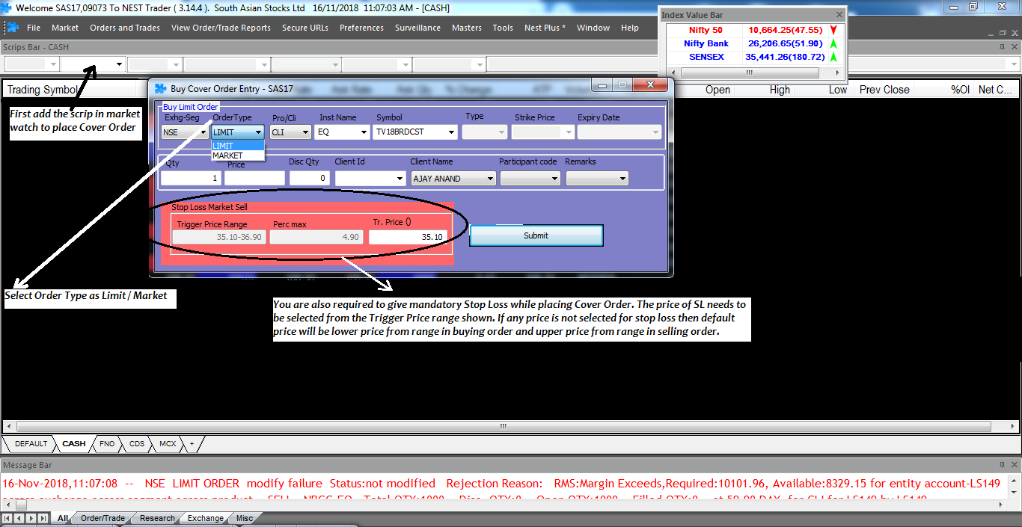This screenshot has height=527, width=1022.
Task: Open the Tools menu
Action: pyautogui.click(x=503, y=28)
